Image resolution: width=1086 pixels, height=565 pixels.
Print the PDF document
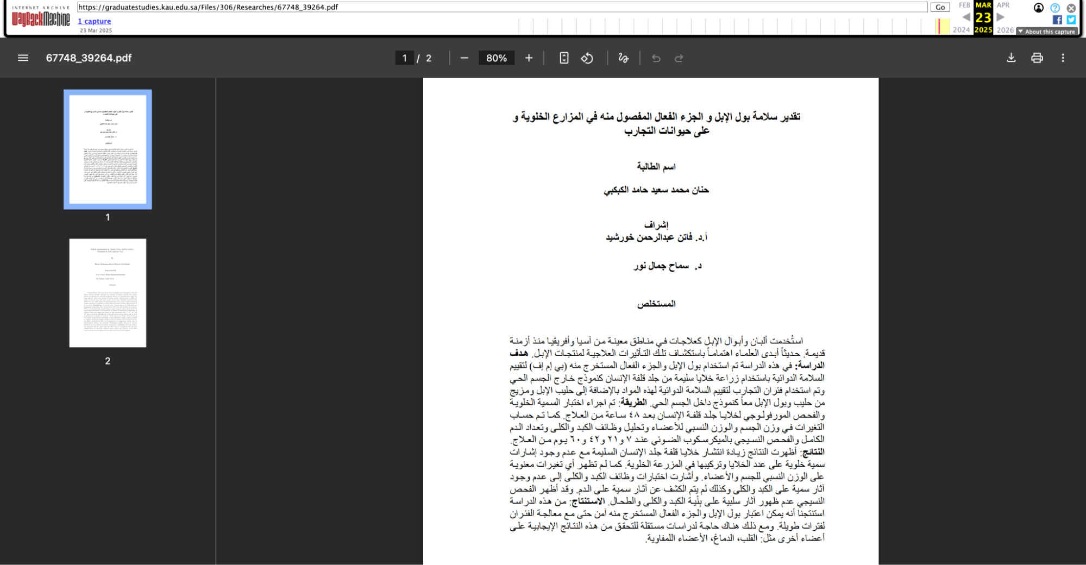tap(1037, 58)
